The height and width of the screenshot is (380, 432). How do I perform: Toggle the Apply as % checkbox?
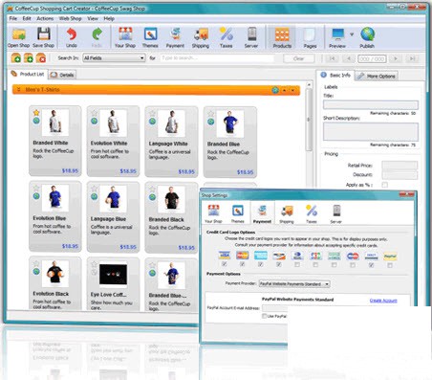coord(385,185)
